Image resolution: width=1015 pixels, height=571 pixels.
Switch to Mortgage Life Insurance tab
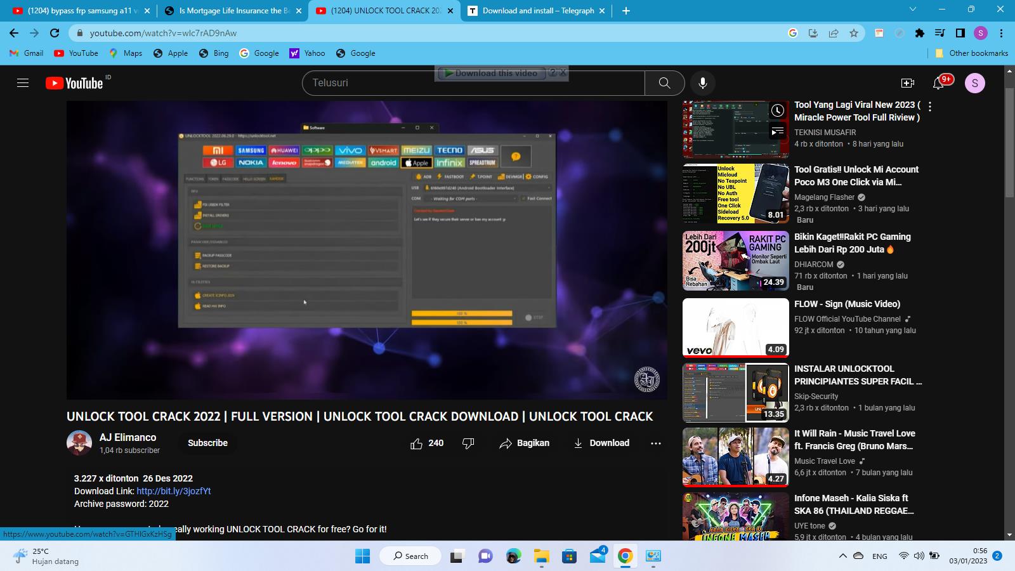[x=233, y=11]
